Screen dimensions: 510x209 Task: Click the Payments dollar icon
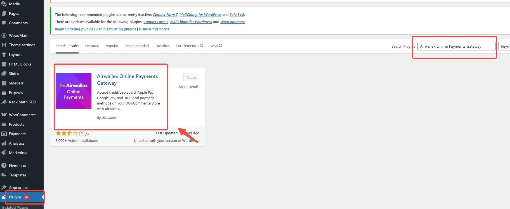click(x=4, y=134)
